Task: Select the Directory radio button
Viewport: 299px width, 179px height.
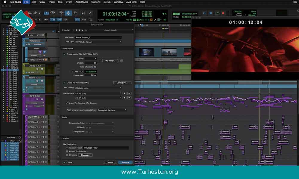Action: (67, 155)
